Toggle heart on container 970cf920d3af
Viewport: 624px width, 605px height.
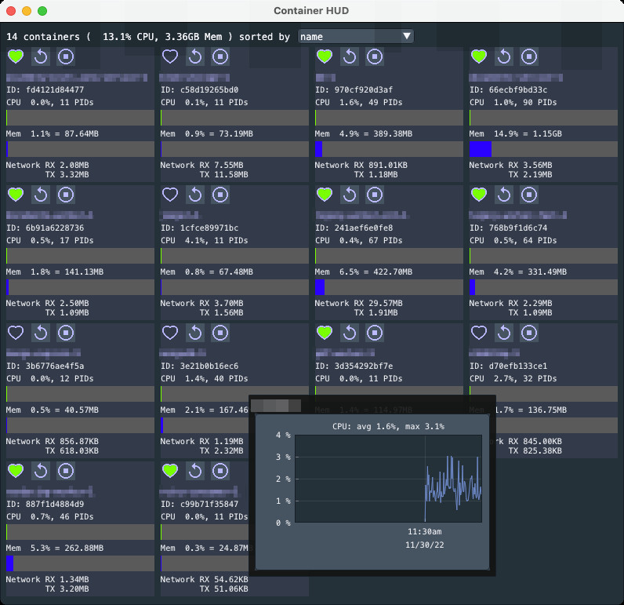[325, 56]
